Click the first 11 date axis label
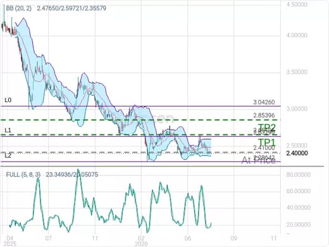 point(95,238)
